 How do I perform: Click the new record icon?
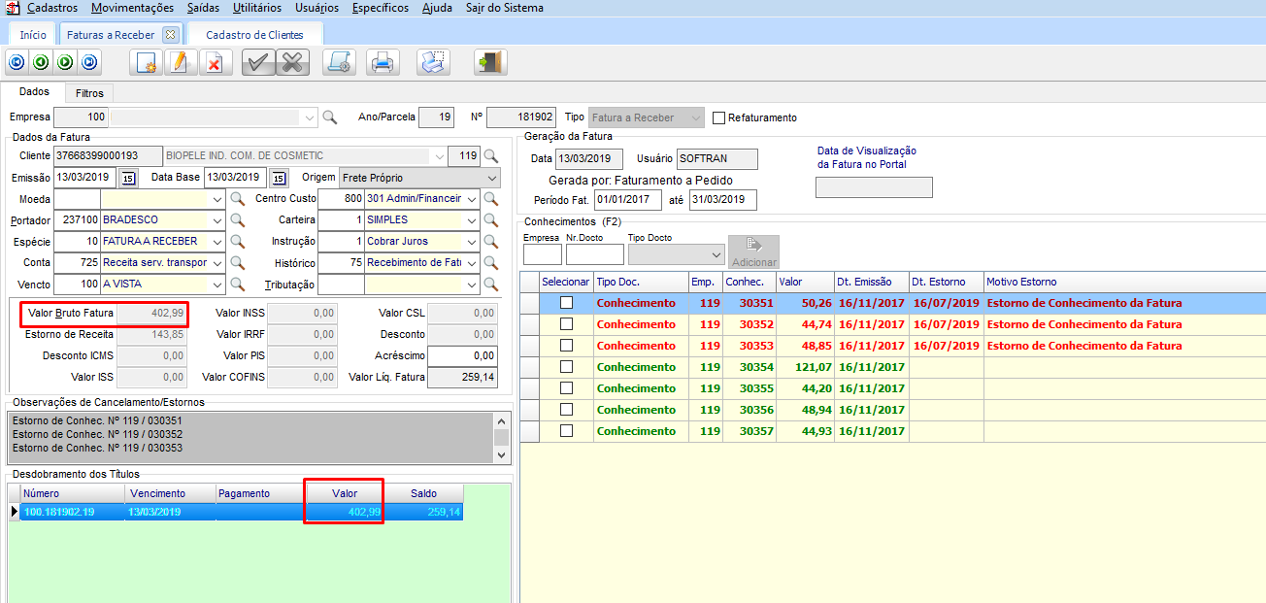point(147,63)
